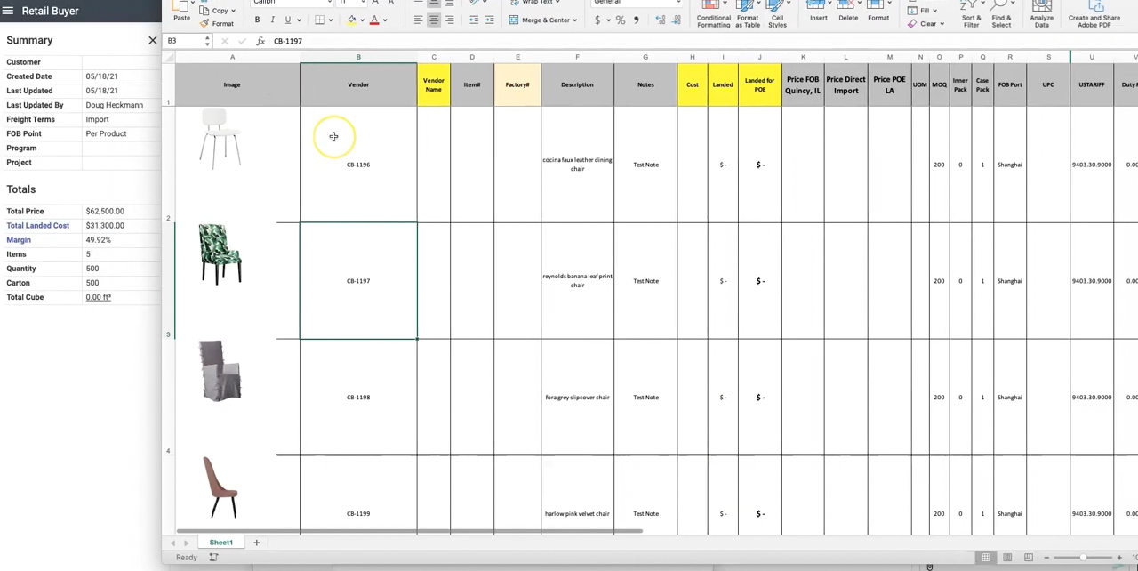Screen dimensions: 1138x571
Task: Open the Retail Buyer hamburger menu
Action: click(x=8, y=11)
